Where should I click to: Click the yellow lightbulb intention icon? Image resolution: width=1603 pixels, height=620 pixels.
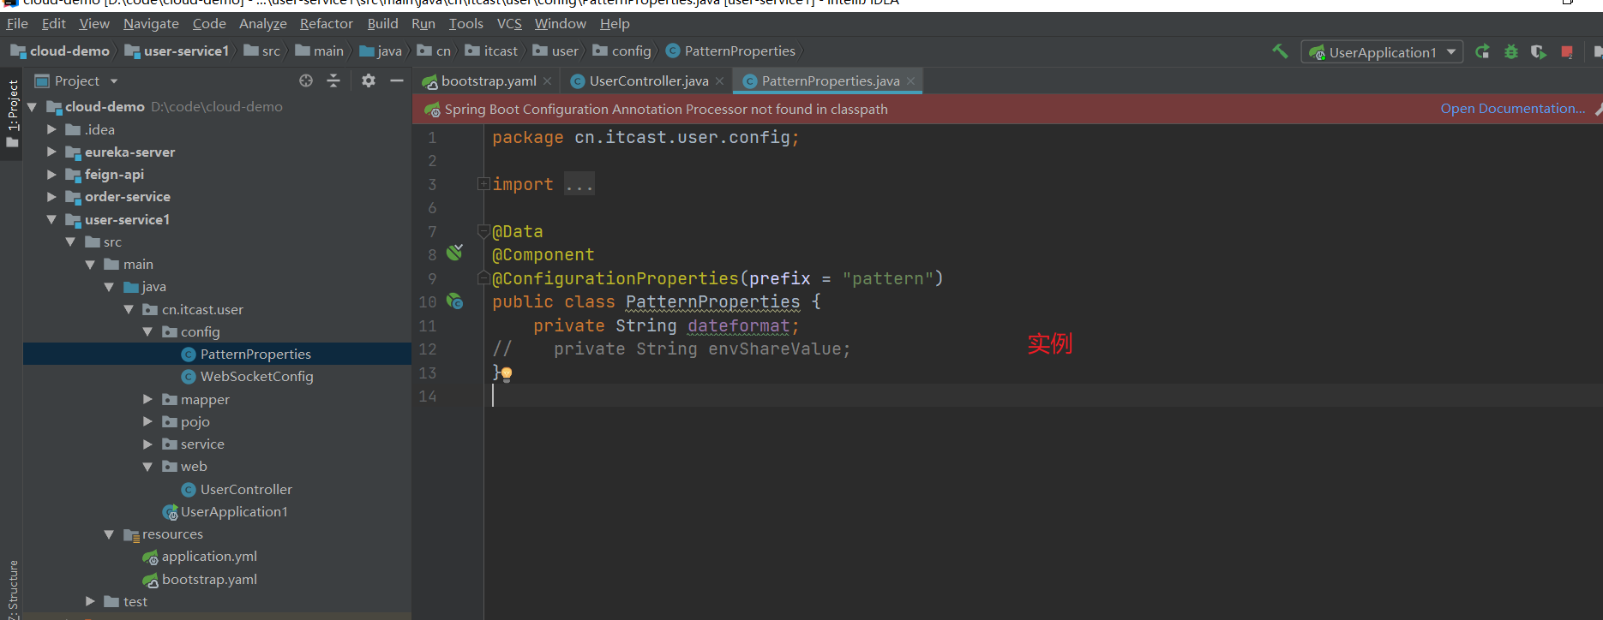point(506,373)
